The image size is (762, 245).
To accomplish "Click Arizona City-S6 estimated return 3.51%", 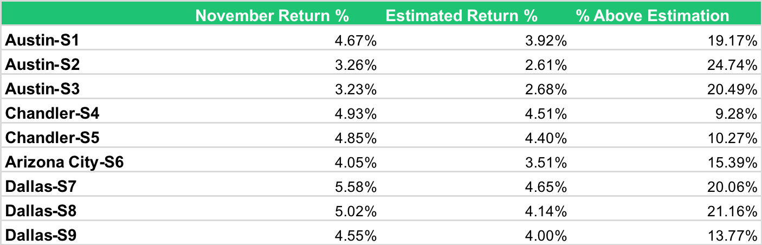I will coord(545,162).
